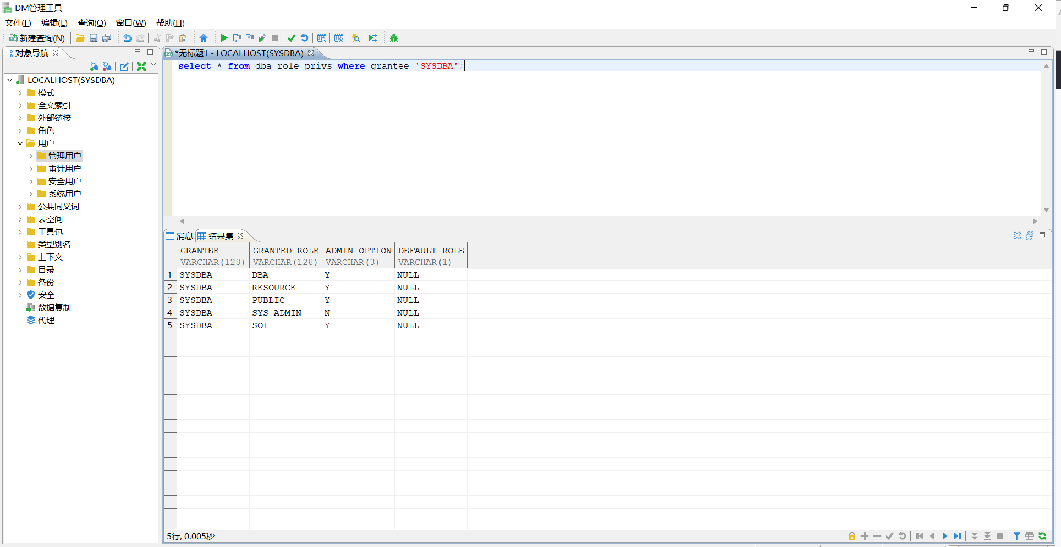Open the debug green bug icon
The width and height of the screenshot is (1061, 547).
(394, 38)
